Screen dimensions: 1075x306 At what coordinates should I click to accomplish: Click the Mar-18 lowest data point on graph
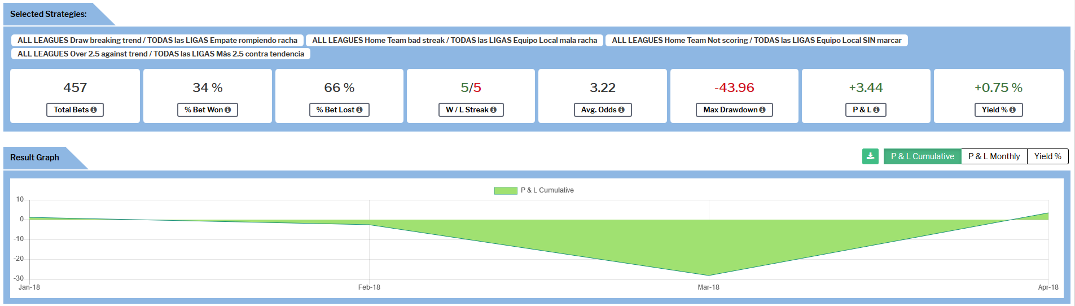(x=709, y=276)
